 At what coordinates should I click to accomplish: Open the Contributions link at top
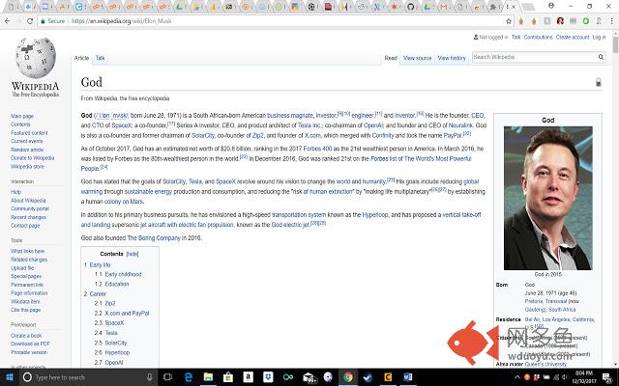(x=538, y=37)
